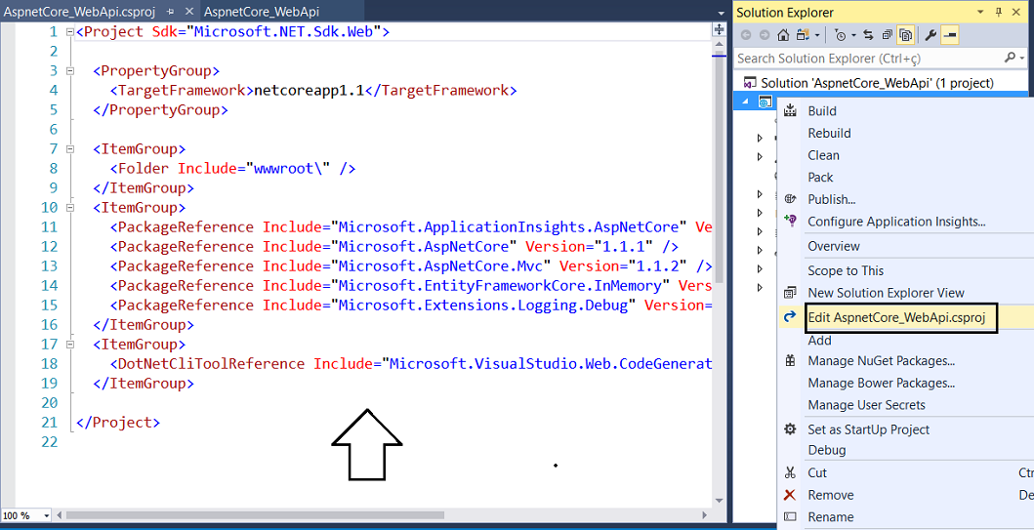Image resolution: width=1034 pixels, height=530 pixels.
Task: Click the Home icon in Solution Explorer toolbar
Action: 783,35
